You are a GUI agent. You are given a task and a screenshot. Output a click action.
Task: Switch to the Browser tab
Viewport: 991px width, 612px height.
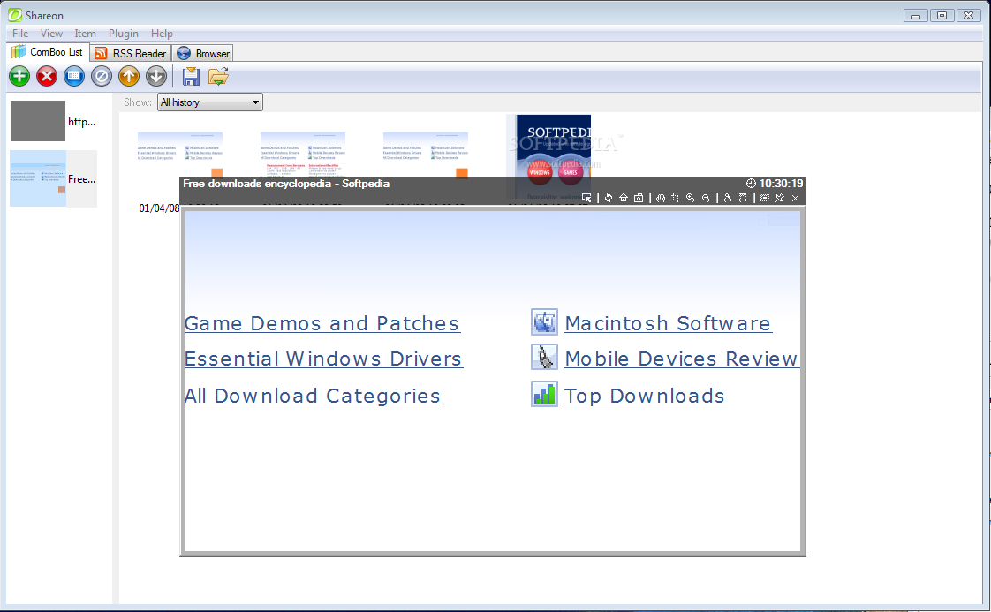[x=203, y=53]
